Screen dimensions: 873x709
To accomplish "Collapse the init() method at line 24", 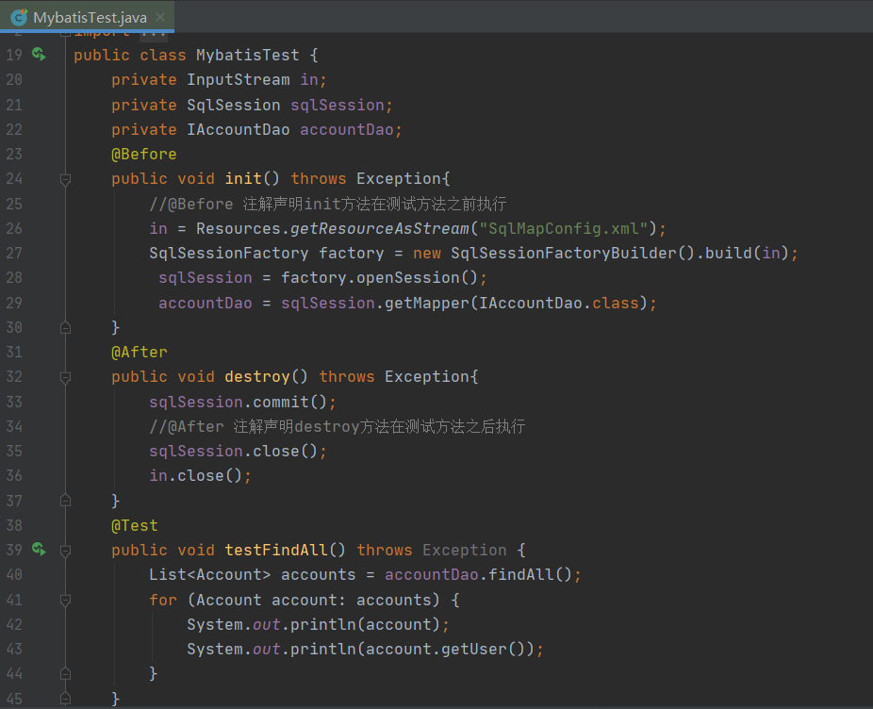I will (65, 179).
